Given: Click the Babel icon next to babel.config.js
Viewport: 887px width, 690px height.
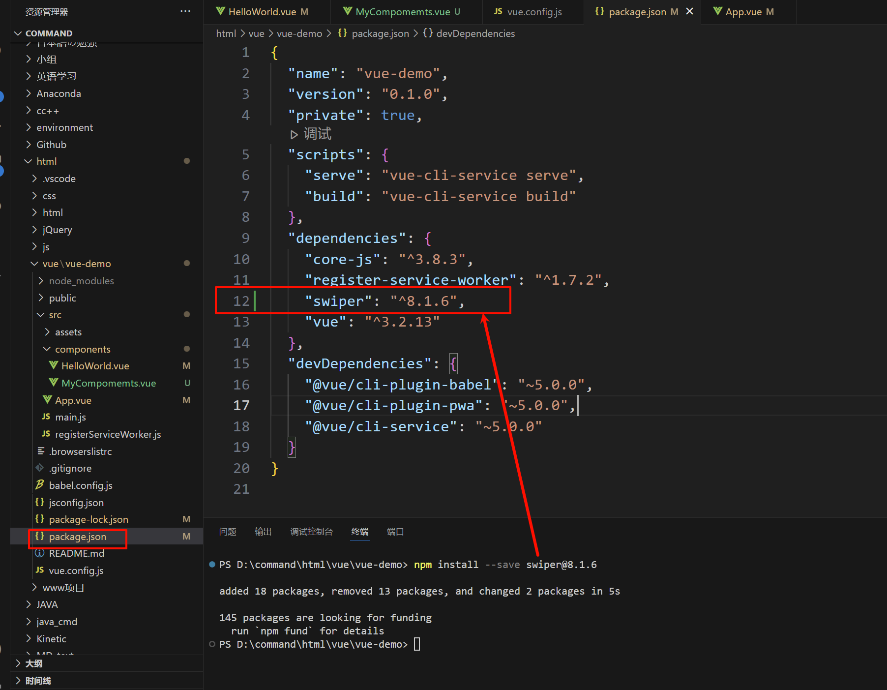Looking at the screenshot, I should tap(40, 485).
